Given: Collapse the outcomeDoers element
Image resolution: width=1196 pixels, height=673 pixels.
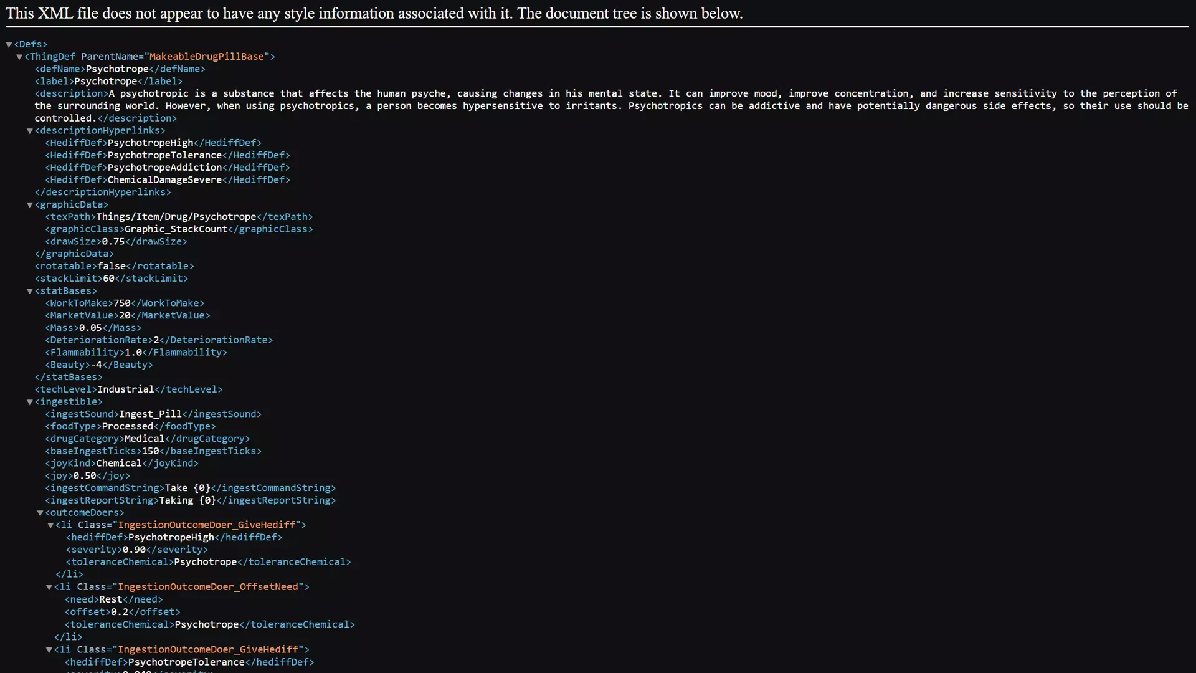Looking at the screenshot, I should pos(40,513).
